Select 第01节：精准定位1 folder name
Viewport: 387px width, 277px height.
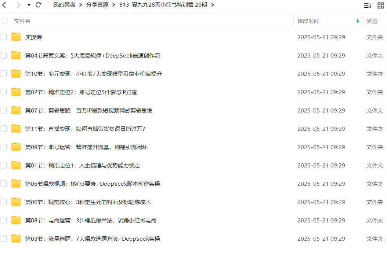pyautogui.click(x=83, y=166)
